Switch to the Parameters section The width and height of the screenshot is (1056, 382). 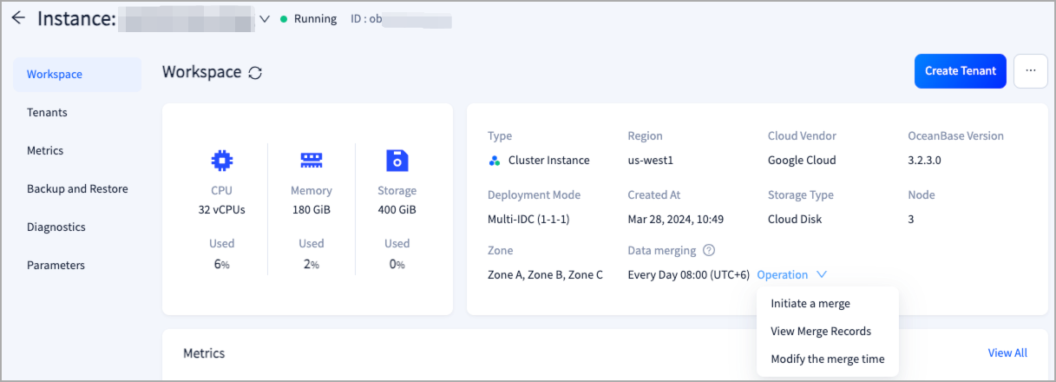tap(56, 266)
